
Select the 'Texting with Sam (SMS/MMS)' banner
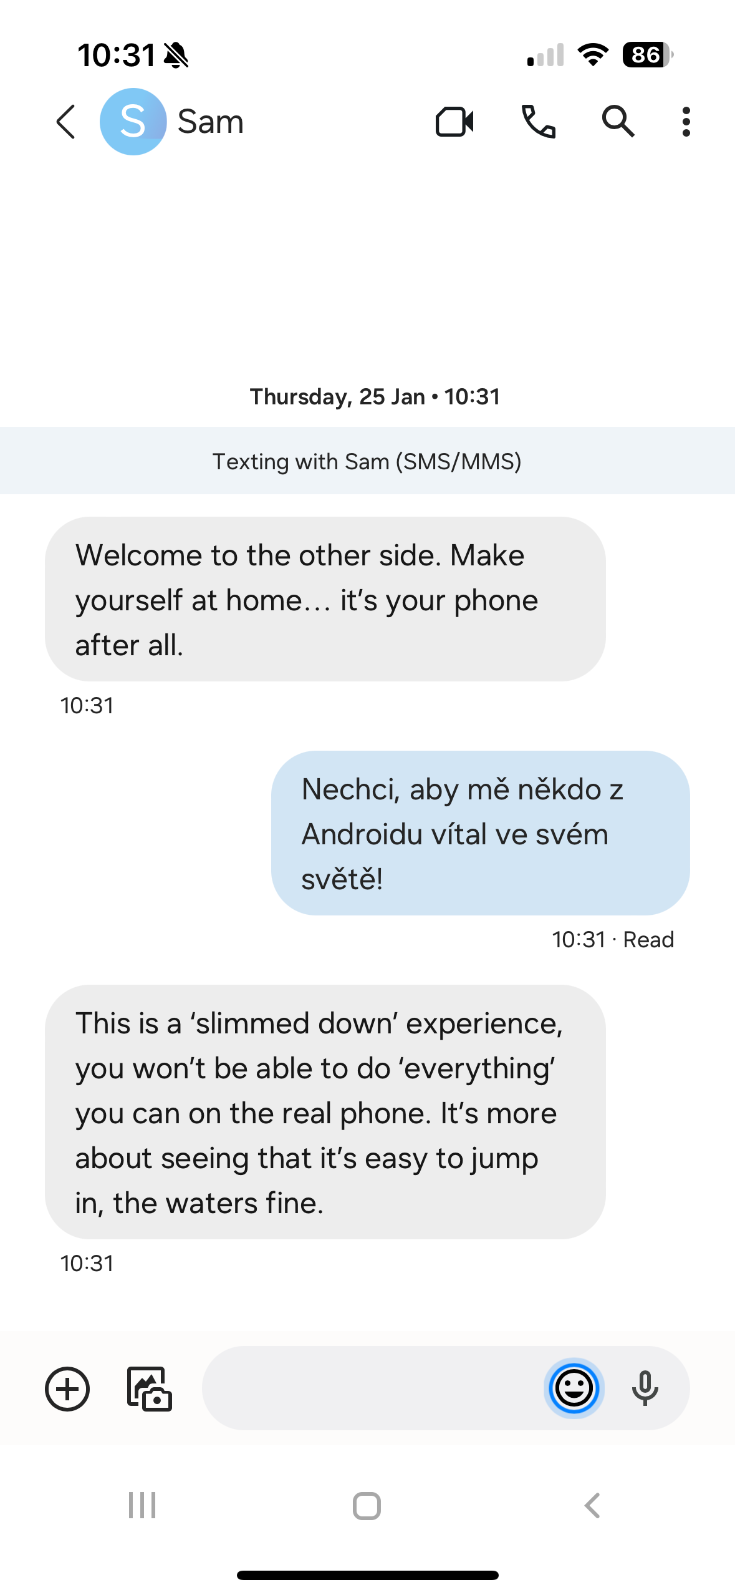367,461
